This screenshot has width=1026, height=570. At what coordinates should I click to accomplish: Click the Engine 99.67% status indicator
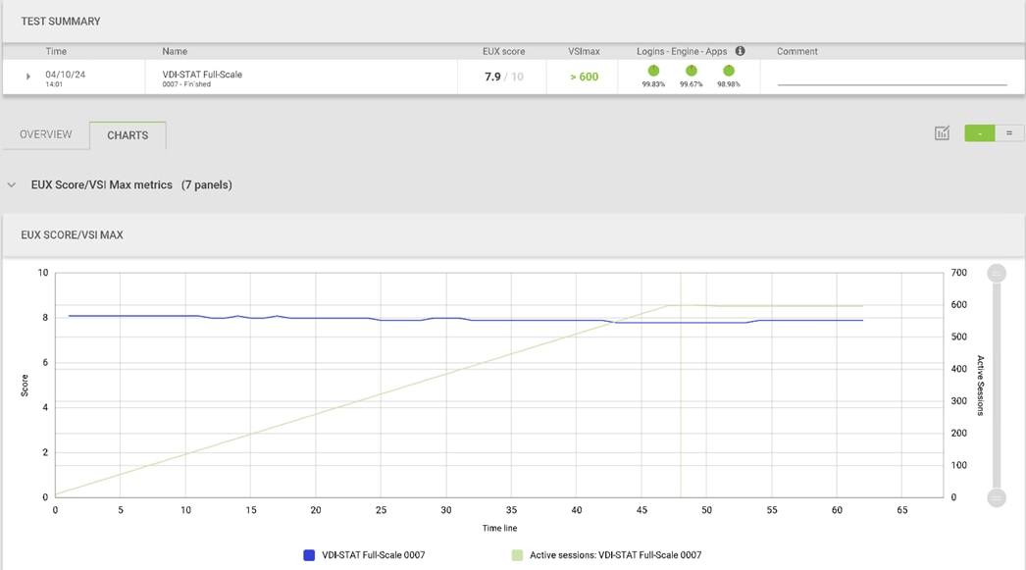(x=691, y=71)
